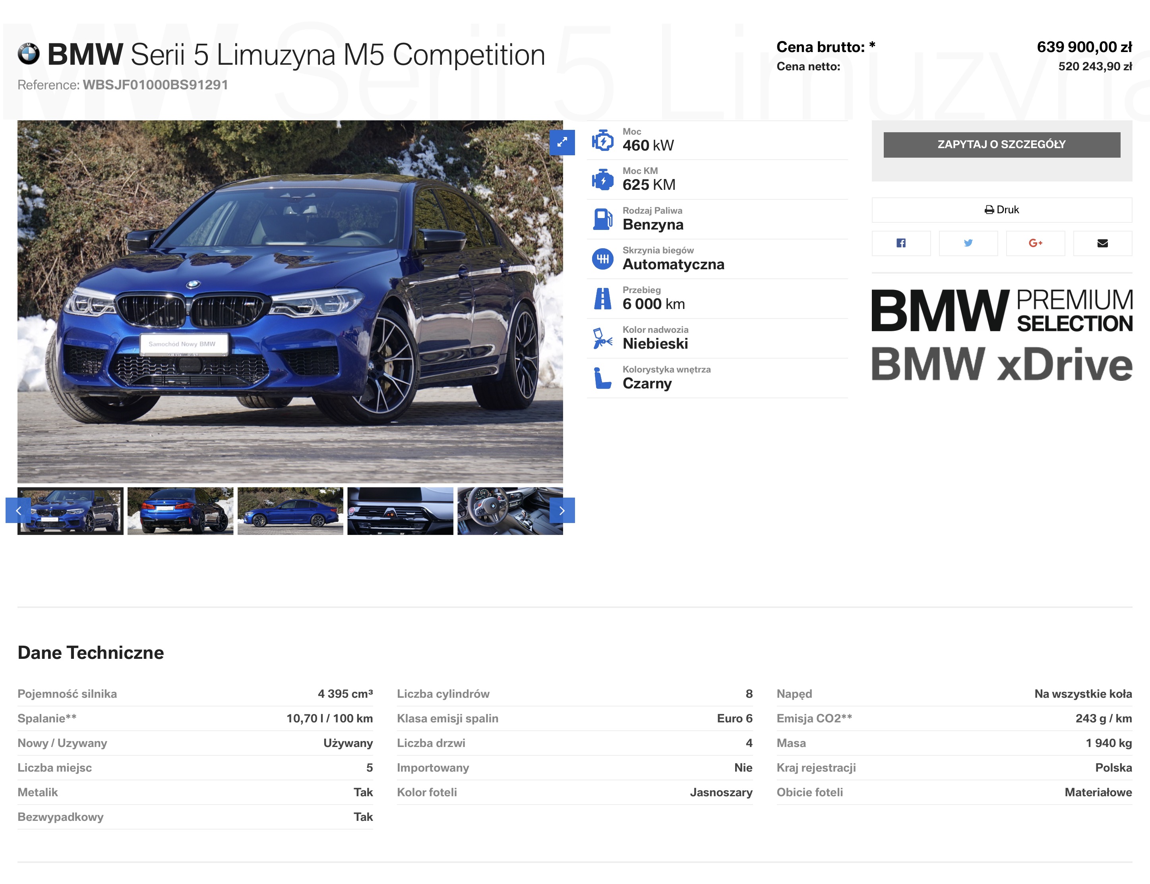Click the Bezwypadkowy row label
The image size is (1150, 884).
coord(60,817)
